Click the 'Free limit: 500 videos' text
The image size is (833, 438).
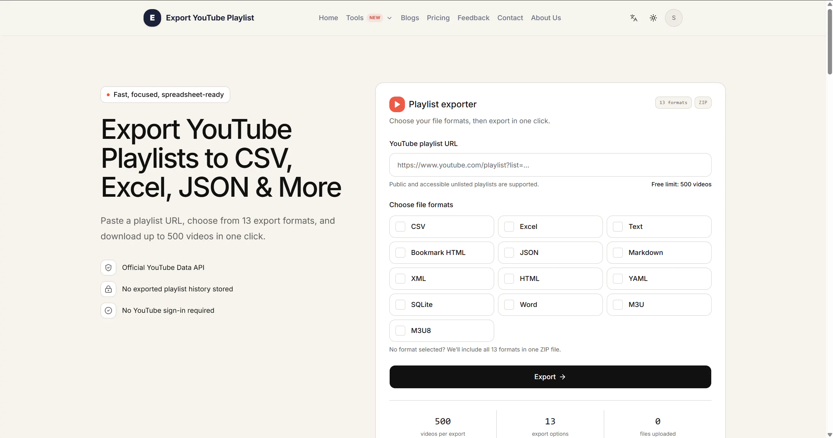(x=681, y=184)
